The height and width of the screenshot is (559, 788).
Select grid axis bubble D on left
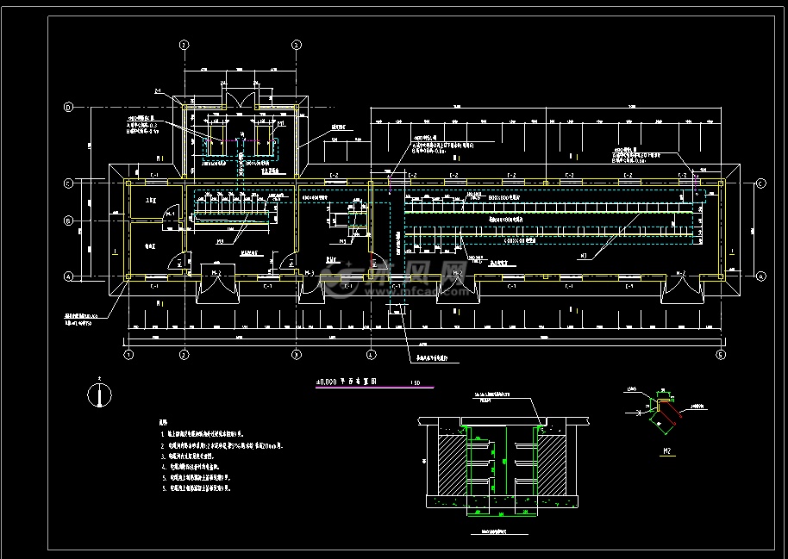click(x=66, y=108)
